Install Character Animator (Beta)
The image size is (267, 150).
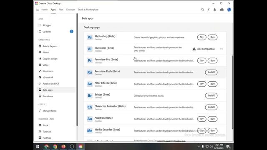tap(211, 107)
